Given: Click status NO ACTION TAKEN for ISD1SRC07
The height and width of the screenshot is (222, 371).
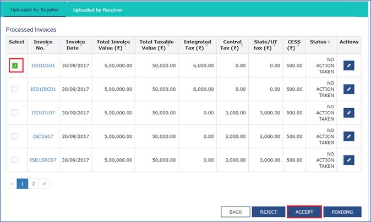Looking at the screenshot, I should tap(325, 160).
